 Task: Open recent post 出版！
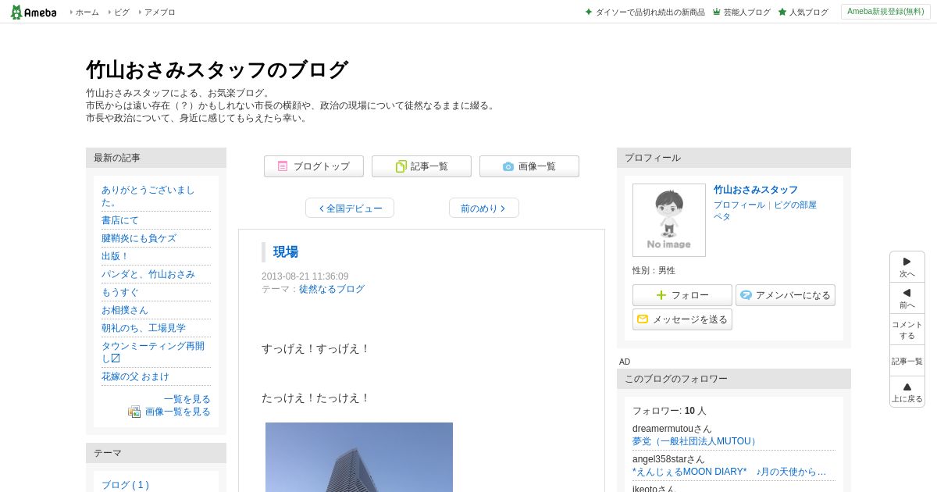point(115,256)
